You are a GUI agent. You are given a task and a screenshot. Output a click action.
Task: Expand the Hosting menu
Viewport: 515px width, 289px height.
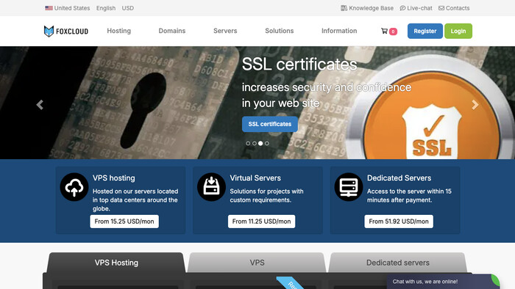(119, 31)
